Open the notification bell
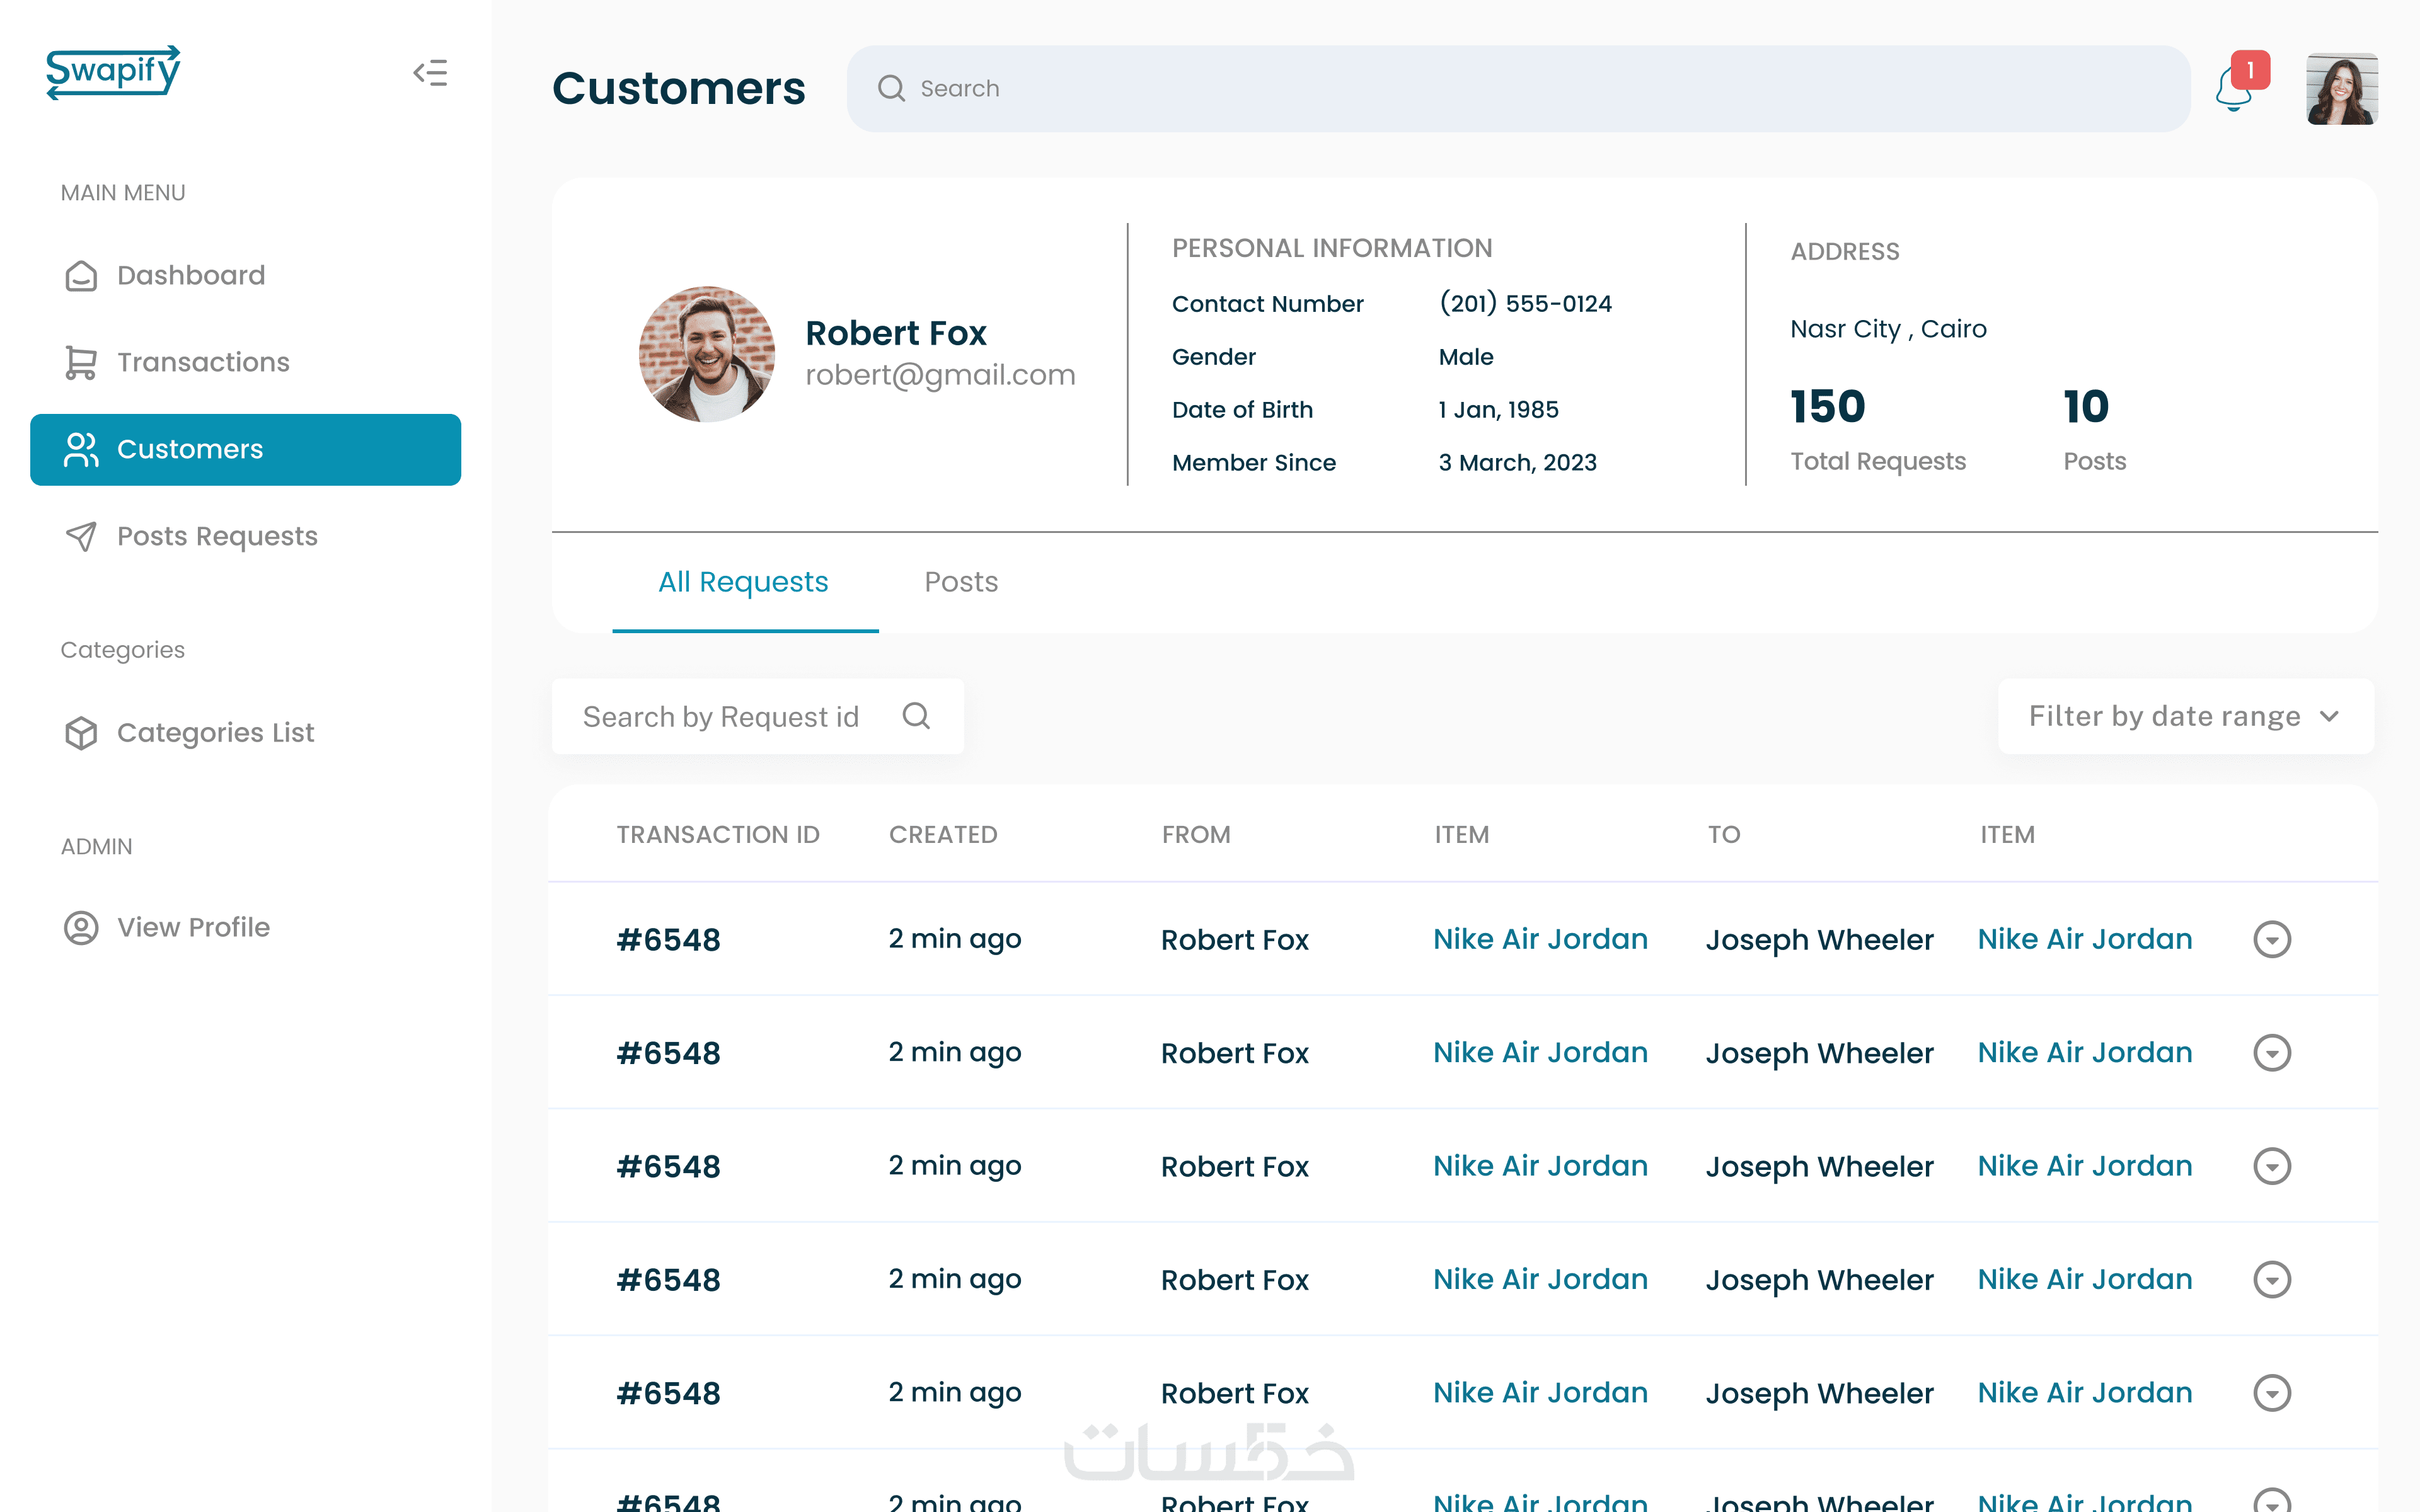 coord(2233,89)
